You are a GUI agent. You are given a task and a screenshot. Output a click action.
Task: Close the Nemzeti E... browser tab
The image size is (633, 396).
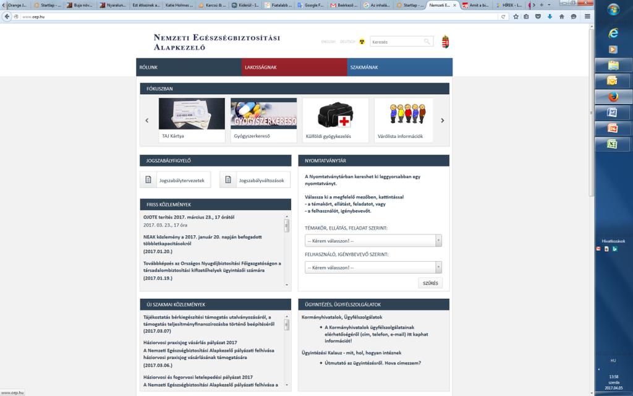point(454,5)
